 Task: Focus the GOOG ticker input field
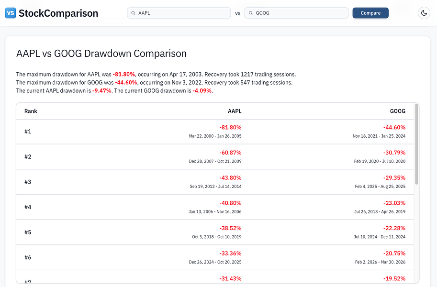point(297,13)
